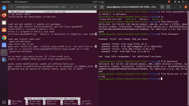
Task: Show the applications grid
Action: [x=4, y=102]
